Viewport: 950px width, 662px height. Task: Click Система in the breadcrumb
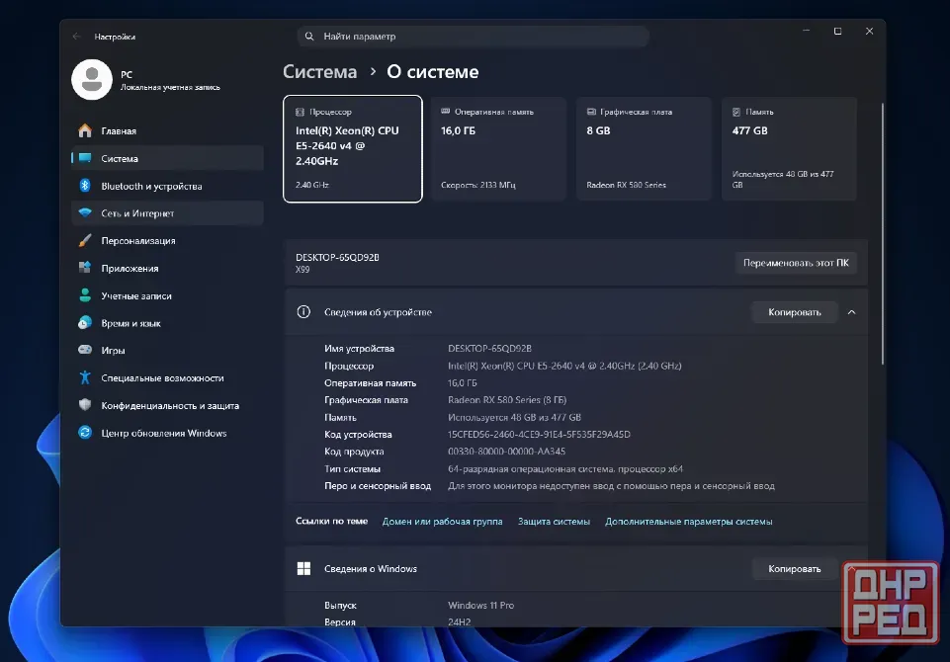pos(320,71)
